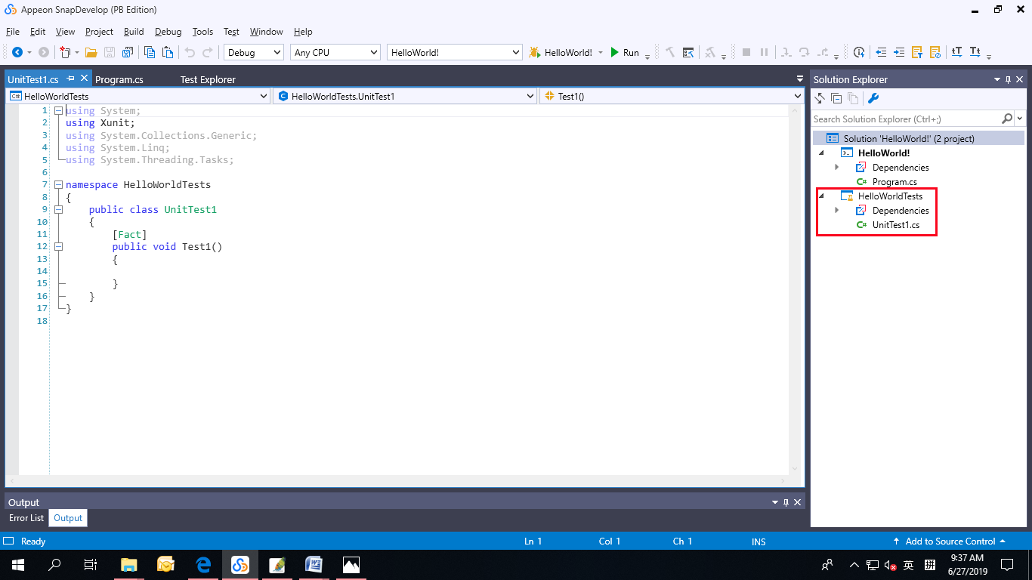1032x580 pixels.
Task: Click the Copy icon in toolbar
Action: [x=150, y=52]
